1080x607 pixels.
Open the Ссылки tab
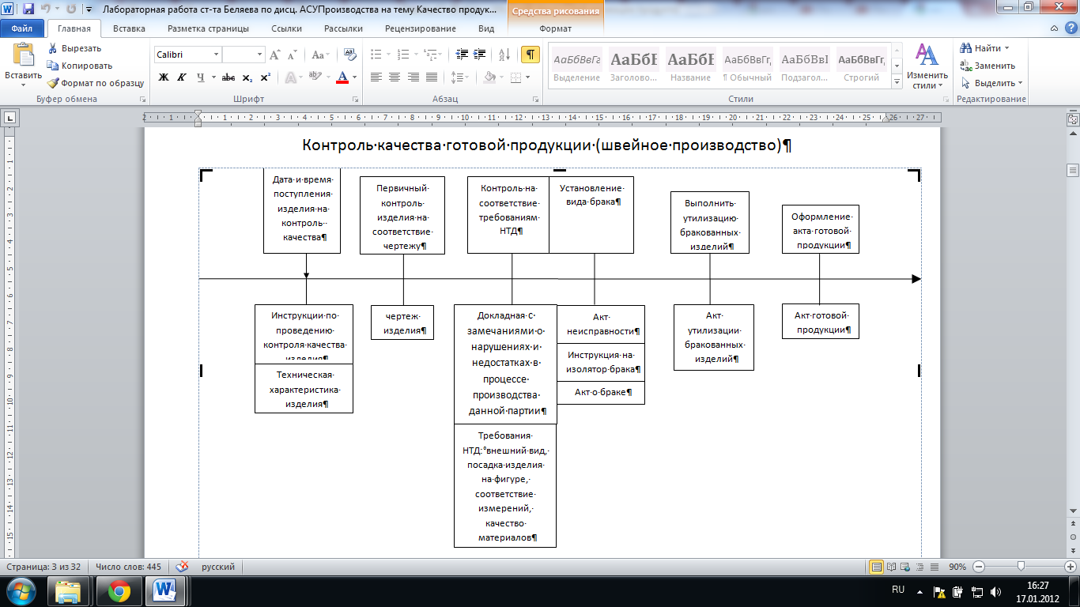286,28
